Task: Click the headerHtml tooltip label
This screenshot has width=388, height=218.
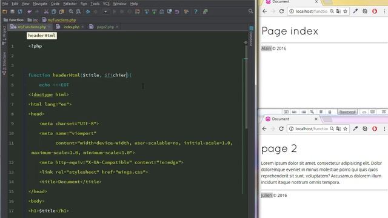Action: (x=42, y=36)
